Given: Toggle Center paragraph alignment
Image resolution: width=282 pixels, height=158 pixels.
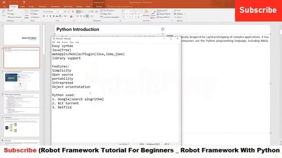Looking at the screenshot, I should point(81,16).
